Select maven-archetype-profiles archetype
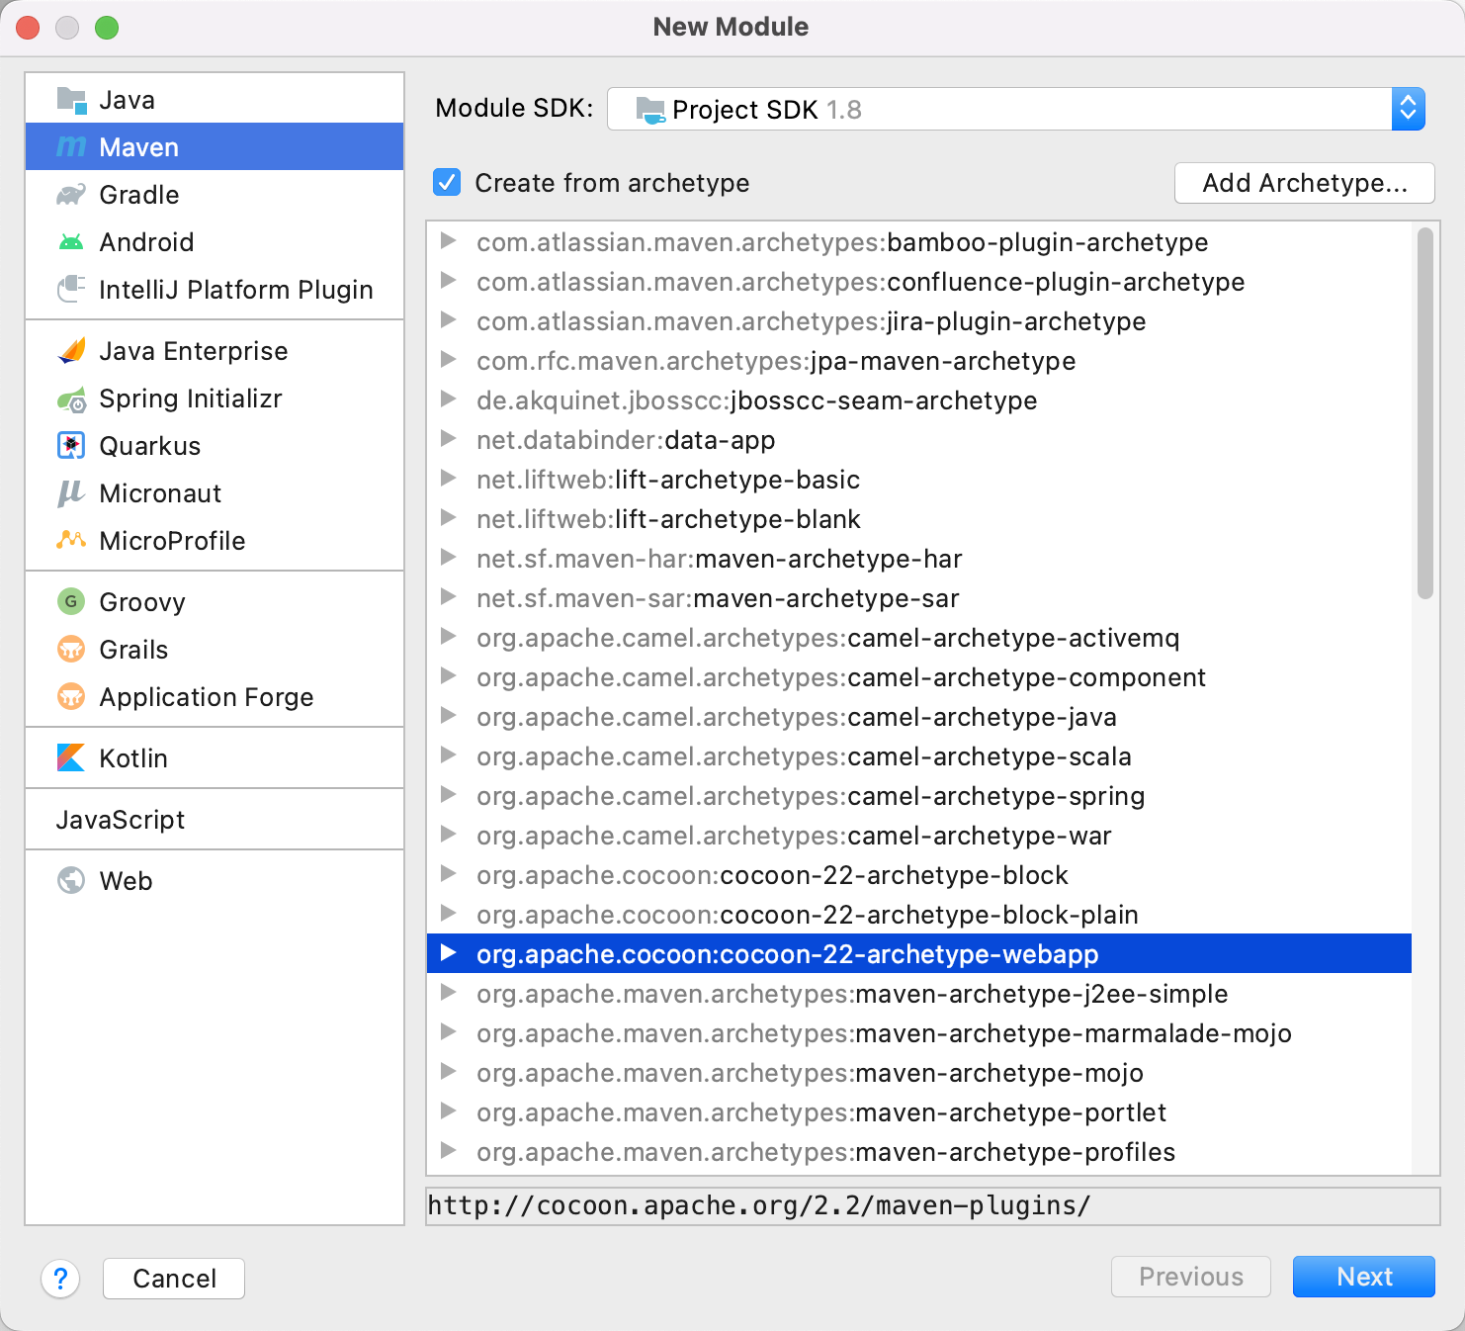The height and width of the screenshot is (1331, 1465). [919, 1152]
